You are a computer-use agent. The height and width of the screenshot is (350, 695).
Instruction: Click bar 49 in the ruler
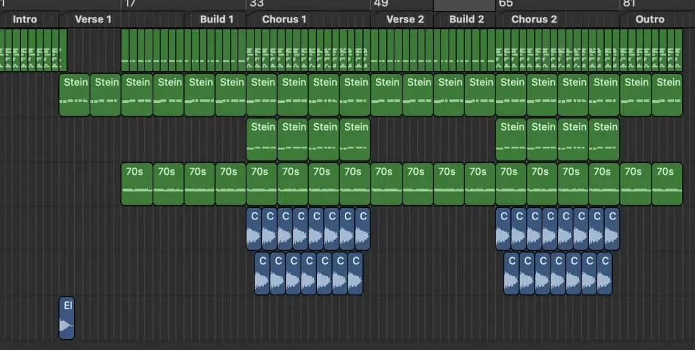coord(381,4)
